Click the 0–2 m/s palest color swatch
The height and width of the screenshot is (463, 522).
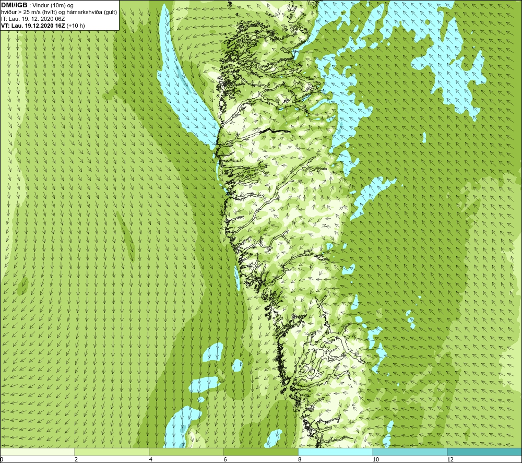pos(37,452)
